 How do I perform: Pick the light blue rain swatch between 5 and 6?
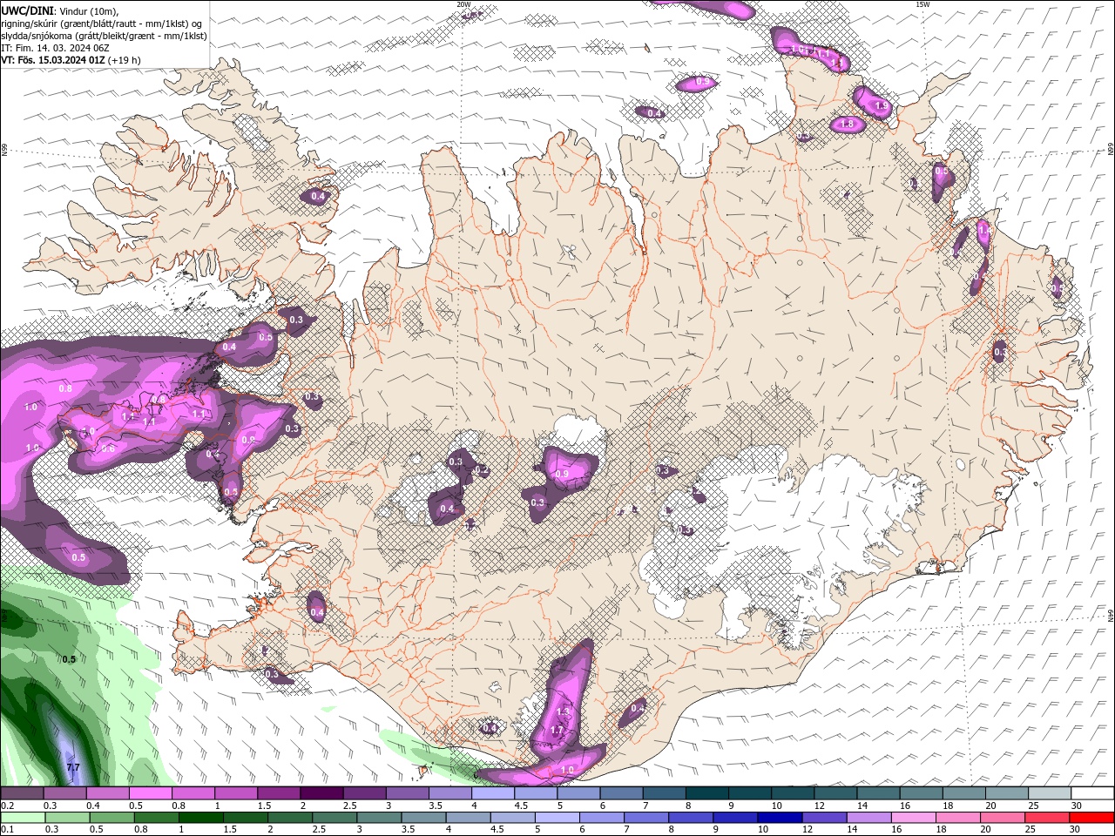tap(559, 818)
